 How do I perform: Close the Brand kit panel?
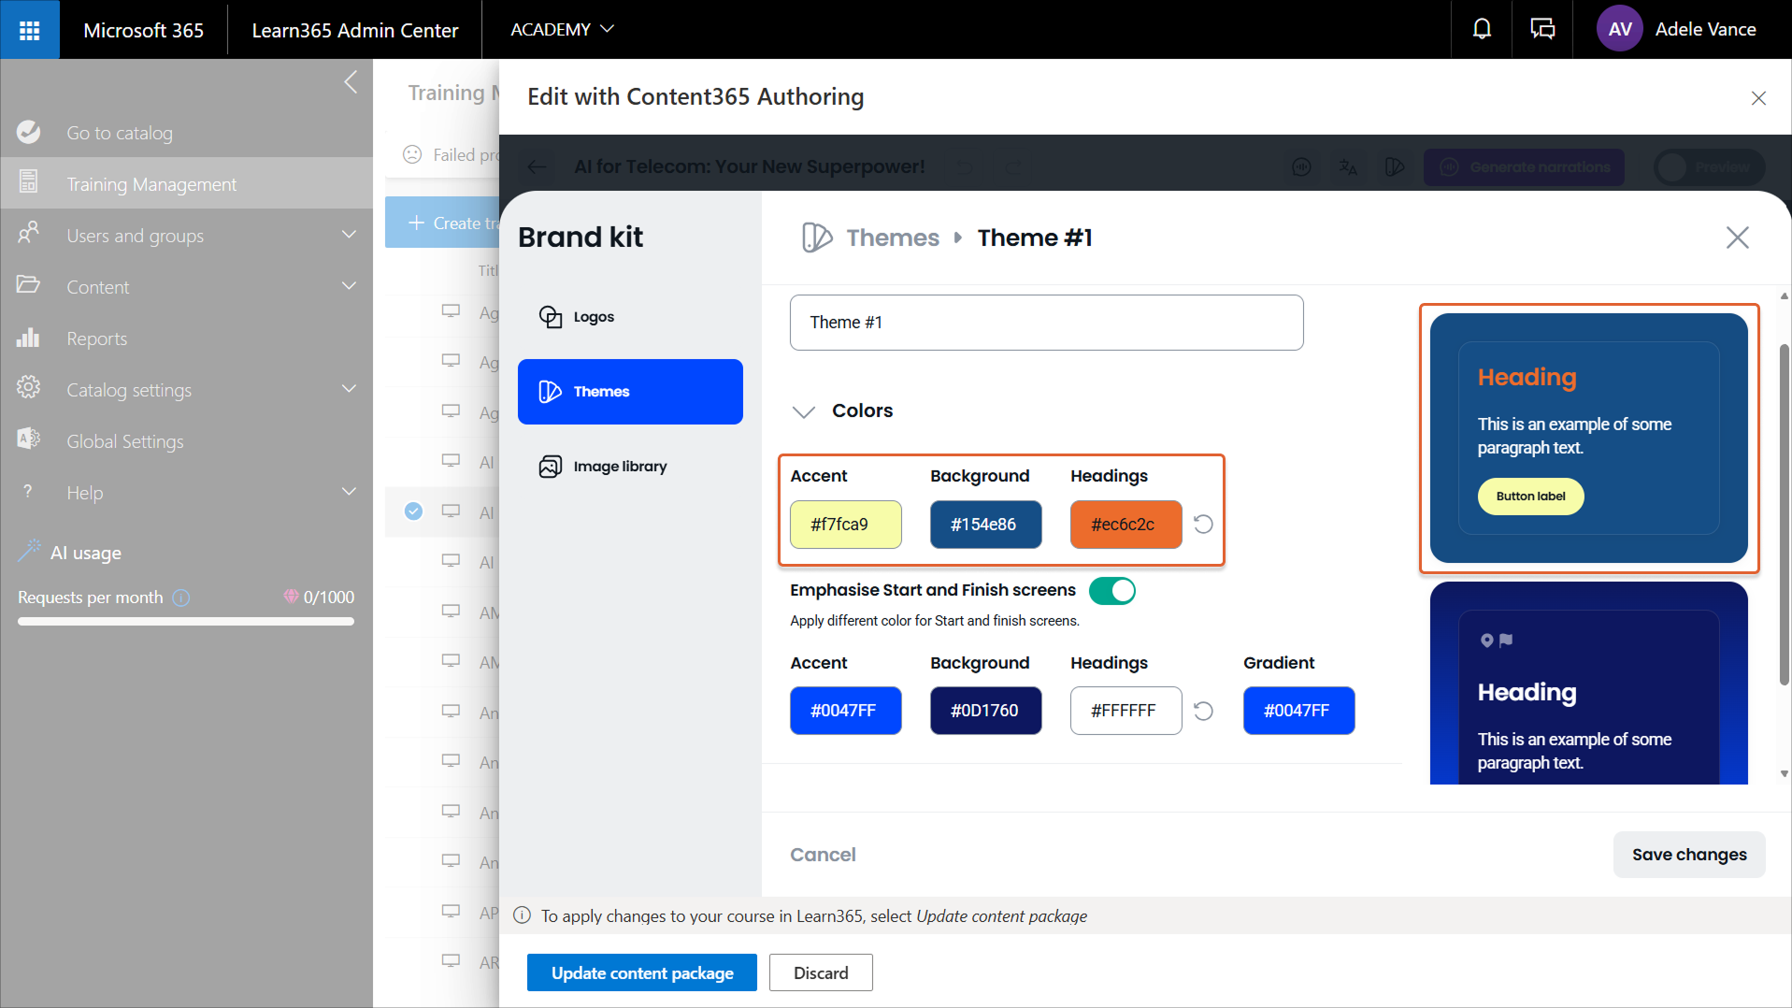point(1737,238)
